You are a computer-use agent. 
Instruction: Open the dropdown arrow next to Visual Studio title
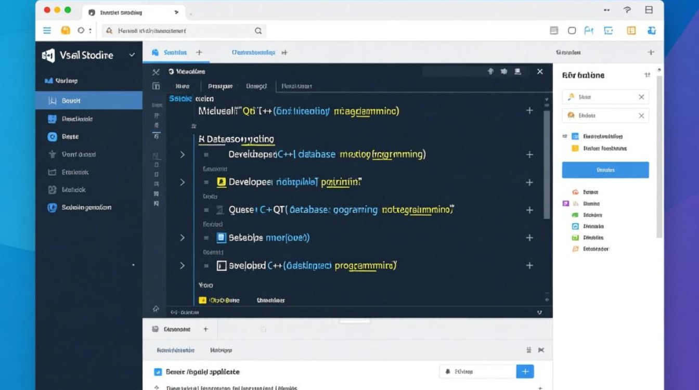pos(132,55)
